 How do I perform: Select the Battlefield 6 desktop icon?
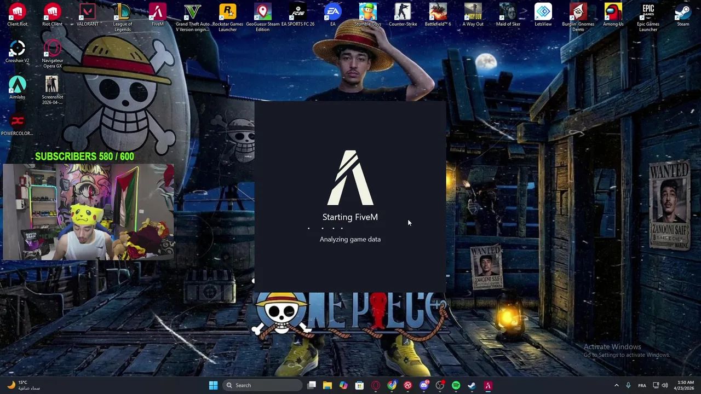438,15
